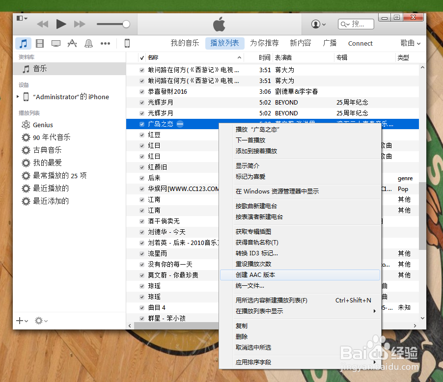Click the plus add-playlist button

coord(22,321)
